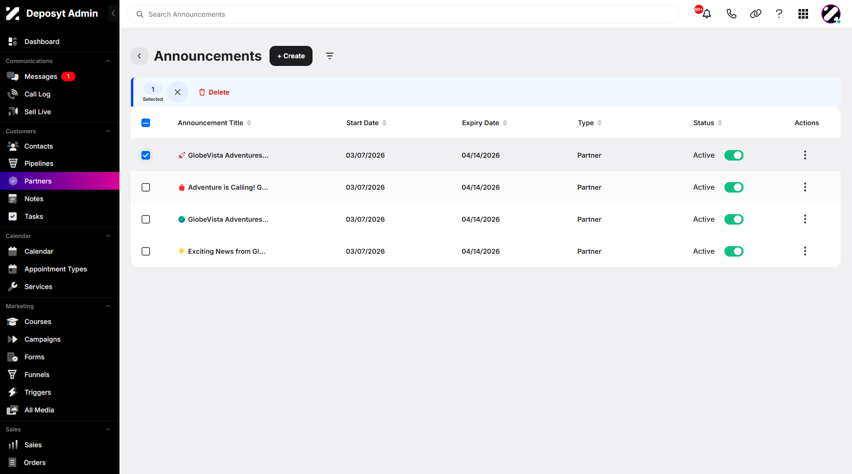Open actions menu for first GlobeVista row
This screenshot has height=474, width=852.
click(x=805, y=155)
